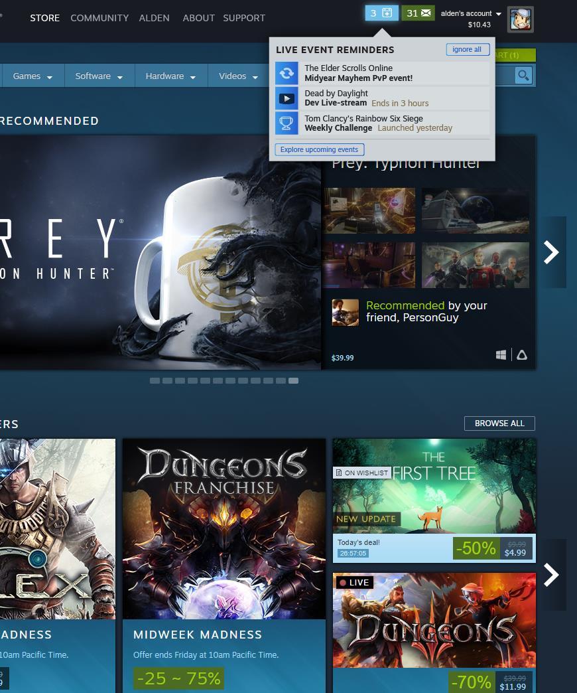
Task: Click the -25 ~ 75% Dungeons Franchise discount
Action: 179,678
